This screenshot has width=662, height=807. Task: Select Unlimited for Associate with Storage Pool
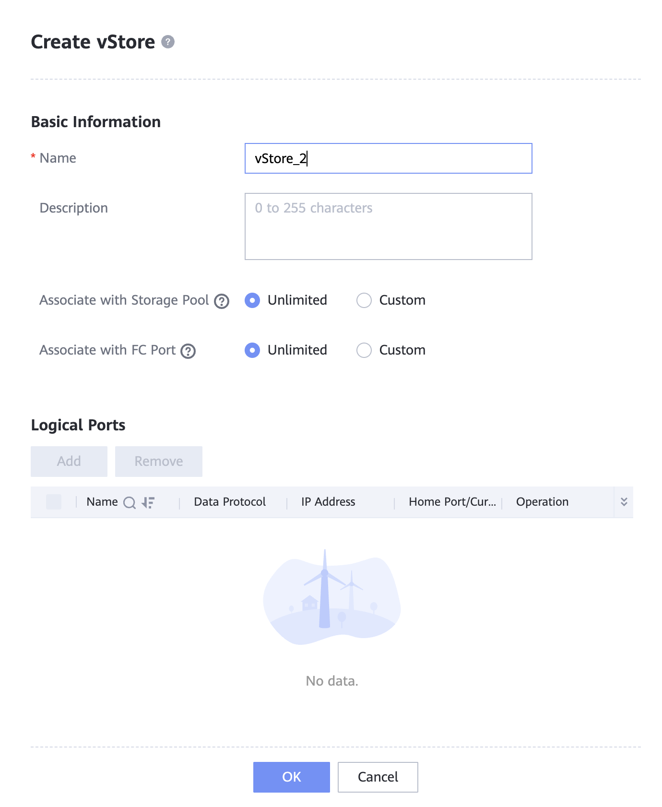(252, 300)
